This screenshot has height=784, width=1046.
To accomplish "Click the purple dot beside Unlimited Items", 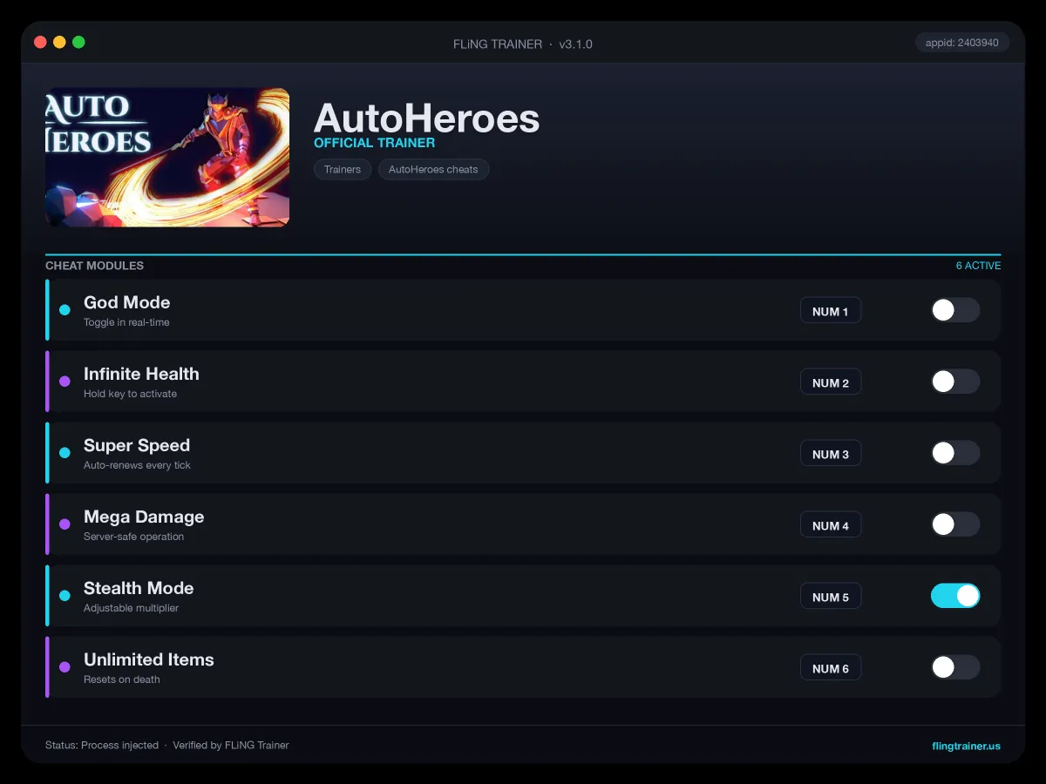I will 65,667.
